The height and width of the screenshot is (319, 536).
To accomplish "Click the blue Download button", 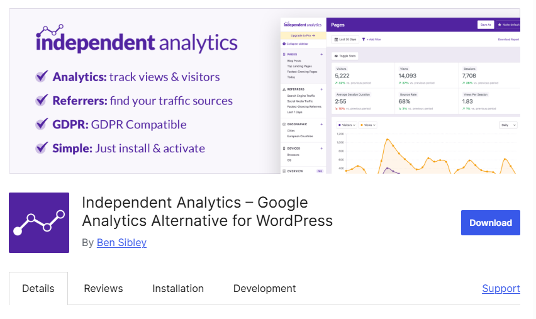I will point(490,223).
